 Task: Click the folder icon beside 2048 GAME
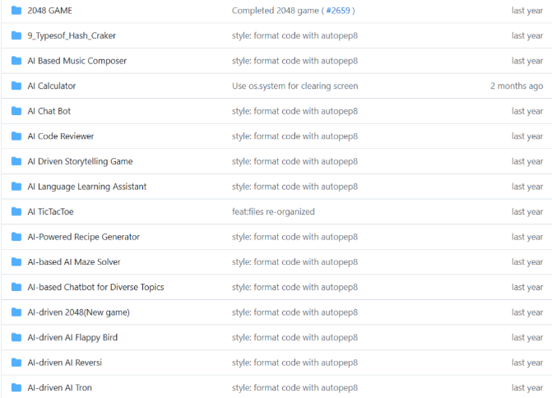point(16,11)
